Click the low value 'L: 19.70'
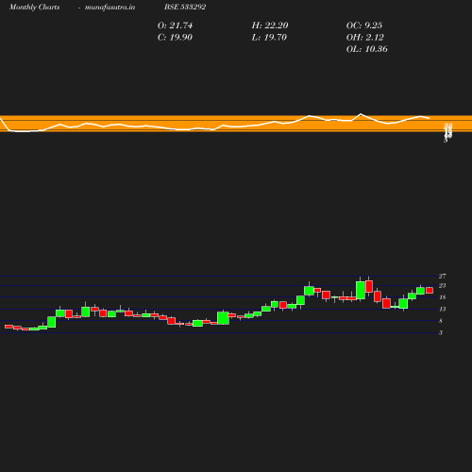The width and height of the screenshot is (472, 472). (x=269, y=38)
